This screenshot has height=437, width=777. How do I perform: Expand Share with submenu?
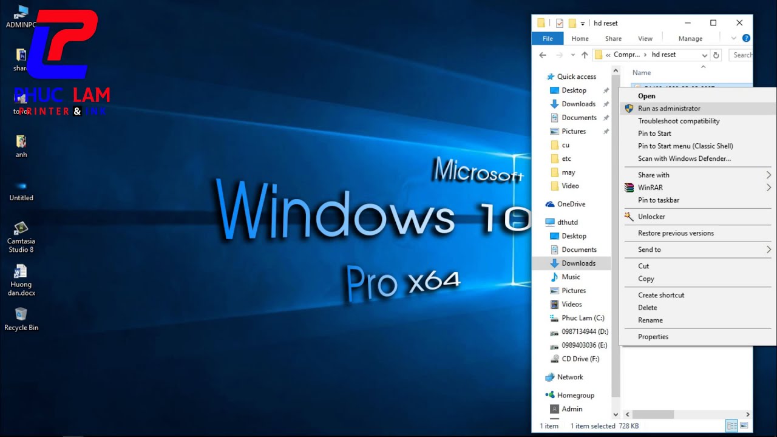tap(769, 175)
